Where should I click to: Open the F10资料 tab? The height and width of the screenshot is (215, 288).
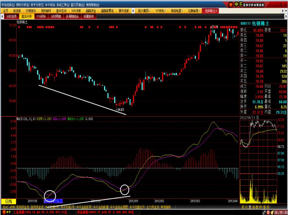[41, 16]
